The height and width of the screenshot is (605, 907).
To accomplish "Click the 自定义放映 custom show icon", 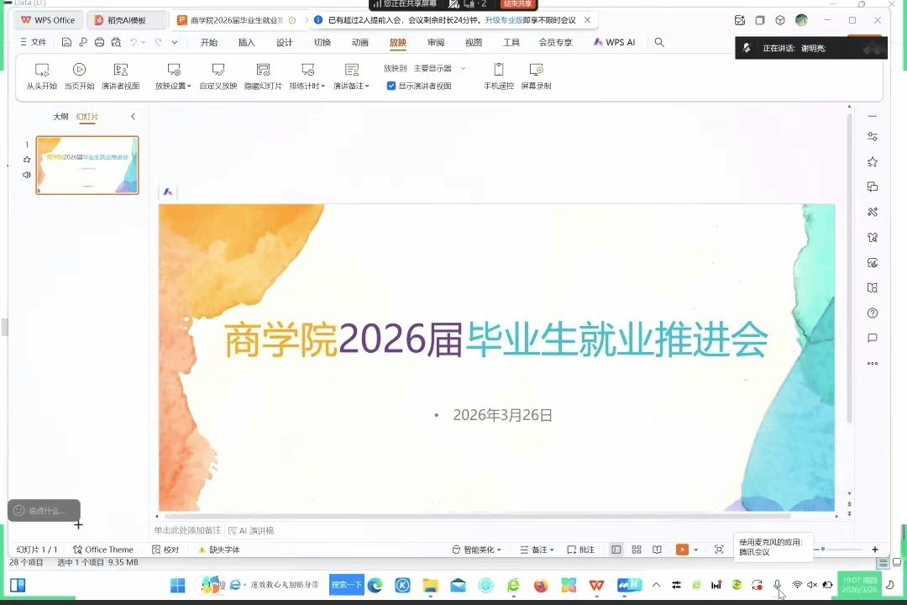I will click(x=218, y=70).
